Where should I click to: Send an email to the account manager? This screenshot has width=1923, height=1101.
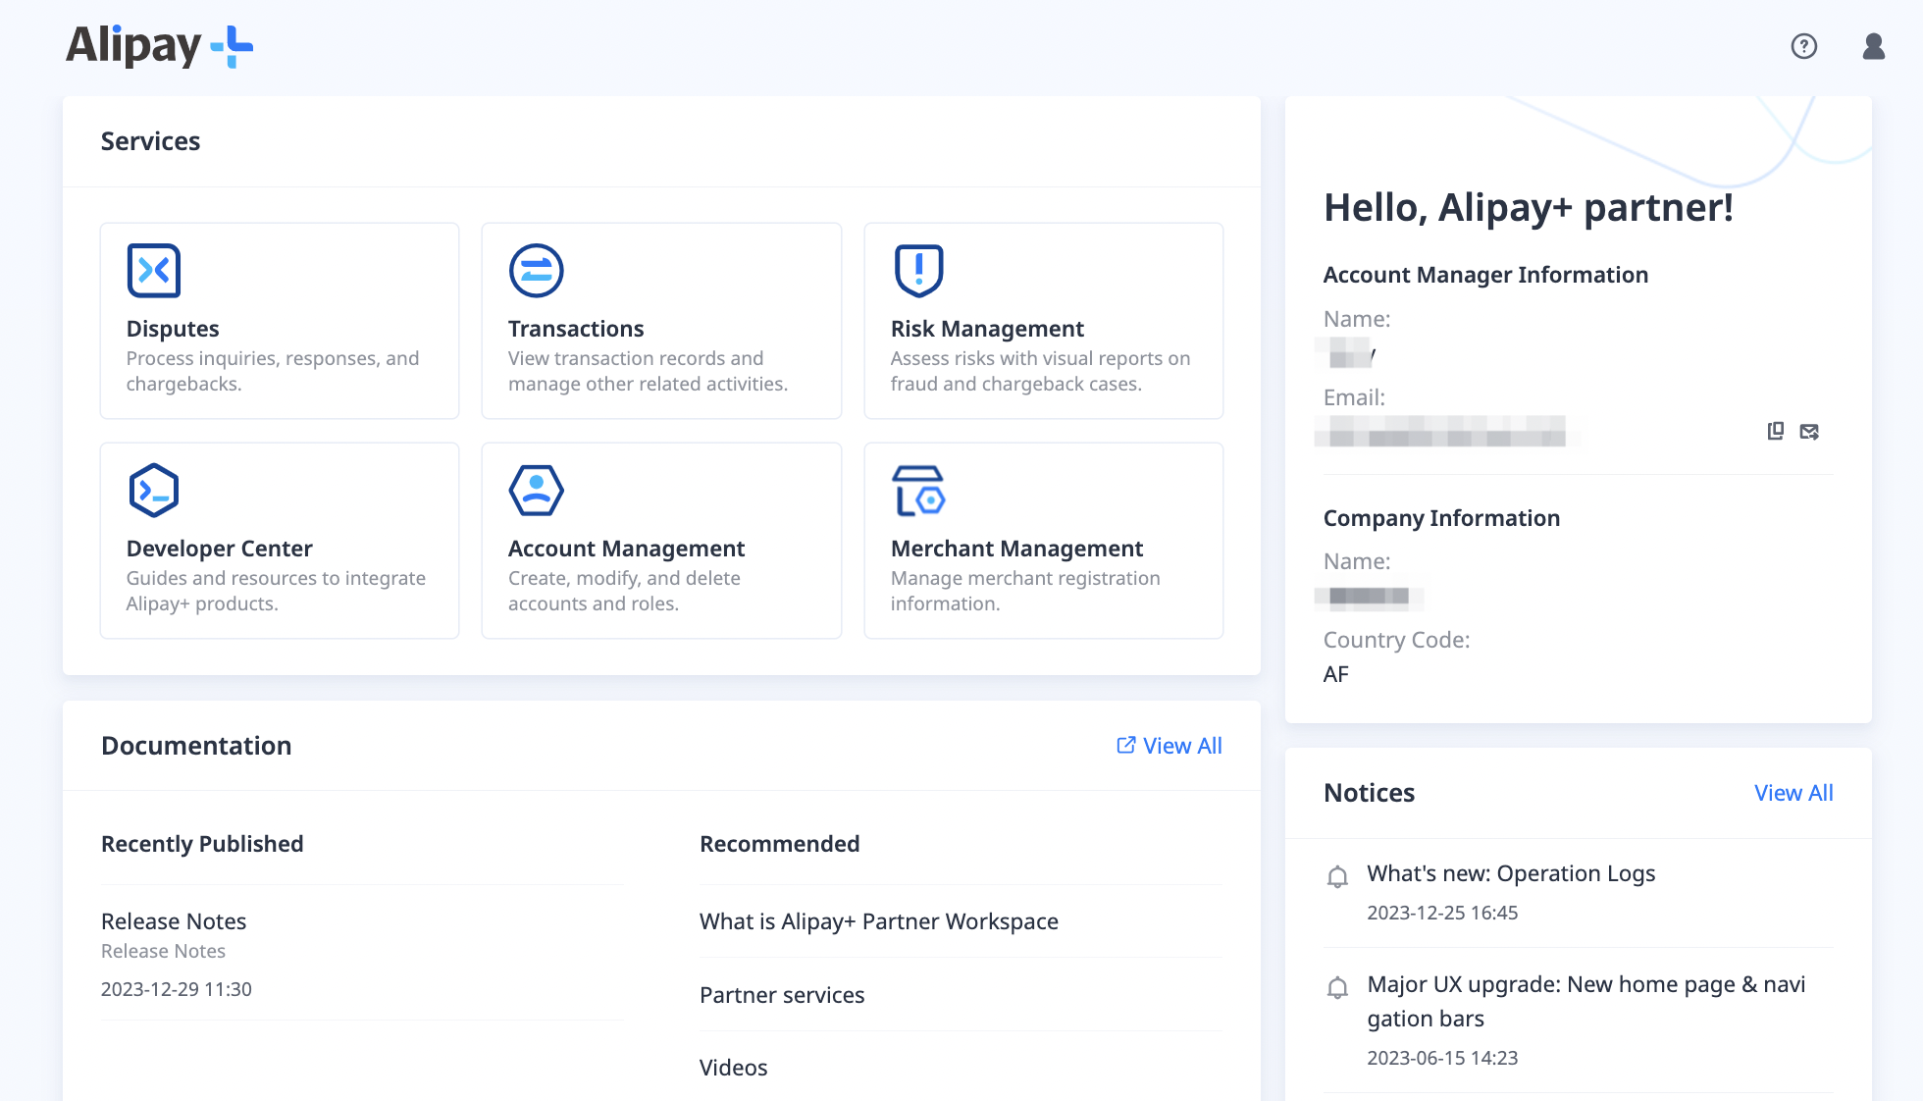pyautogui.click(x=1810, y=431)
